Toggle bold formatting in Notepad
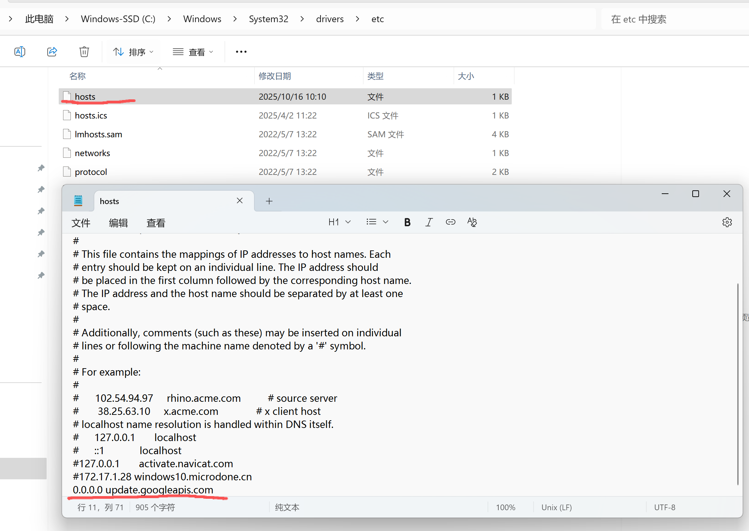The image size is (749, 531). (x=407, y=222)
